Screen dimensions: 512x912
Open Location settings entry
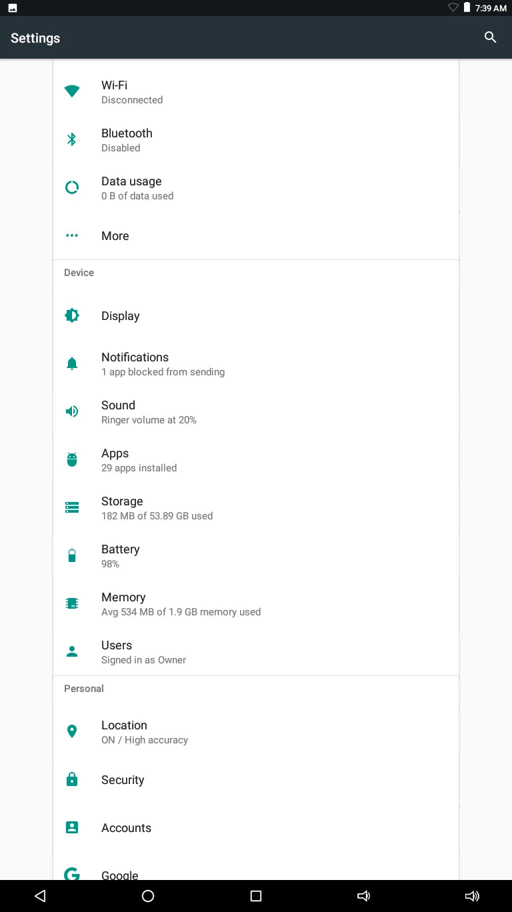coord(256,731)
